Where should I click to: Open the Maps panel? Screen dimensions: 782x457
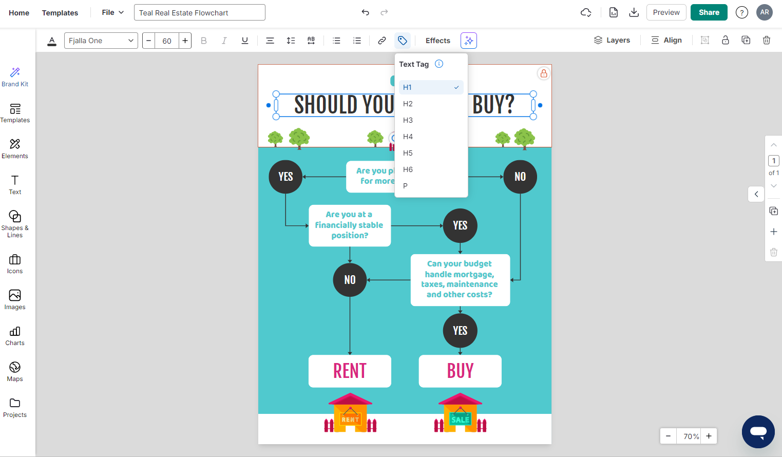click(14, 371)
